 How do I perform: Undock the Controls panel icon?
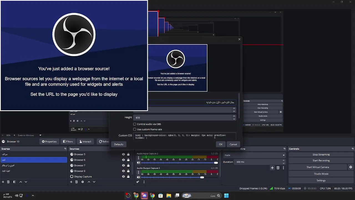[353, 149]
